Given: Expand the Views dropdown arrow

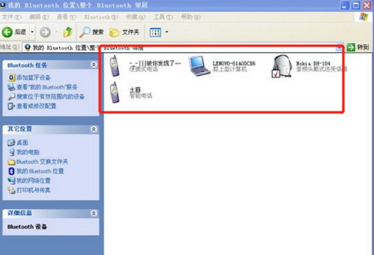Looking at the screenshot, I should pos(167,31).
